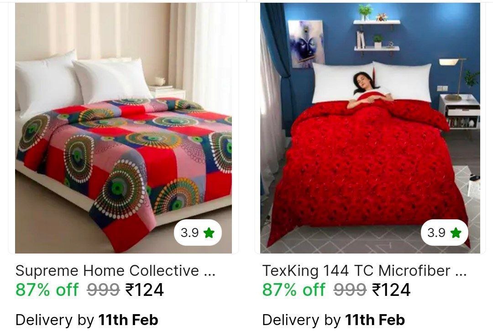
Task: Click the green star on left product rating
Action: tap(209, 233)
